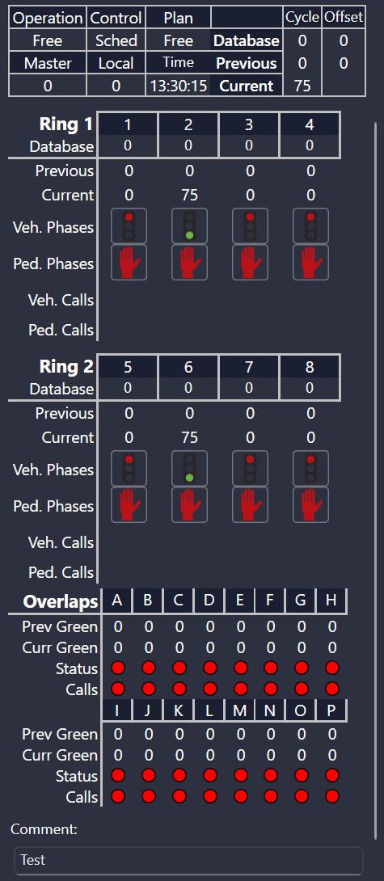The image size is (384, 881).
Task: Click the Database row label in header
Action: click(247, 40)
